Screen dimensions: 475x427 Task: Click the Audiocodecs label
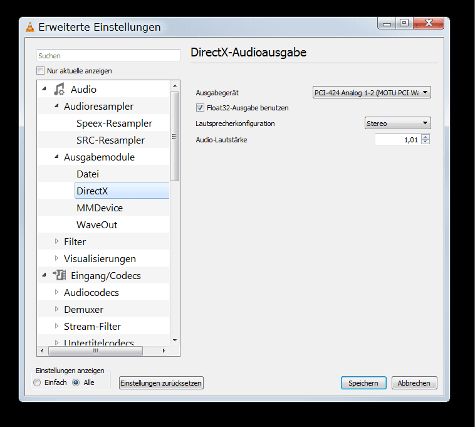coord(91,293)
